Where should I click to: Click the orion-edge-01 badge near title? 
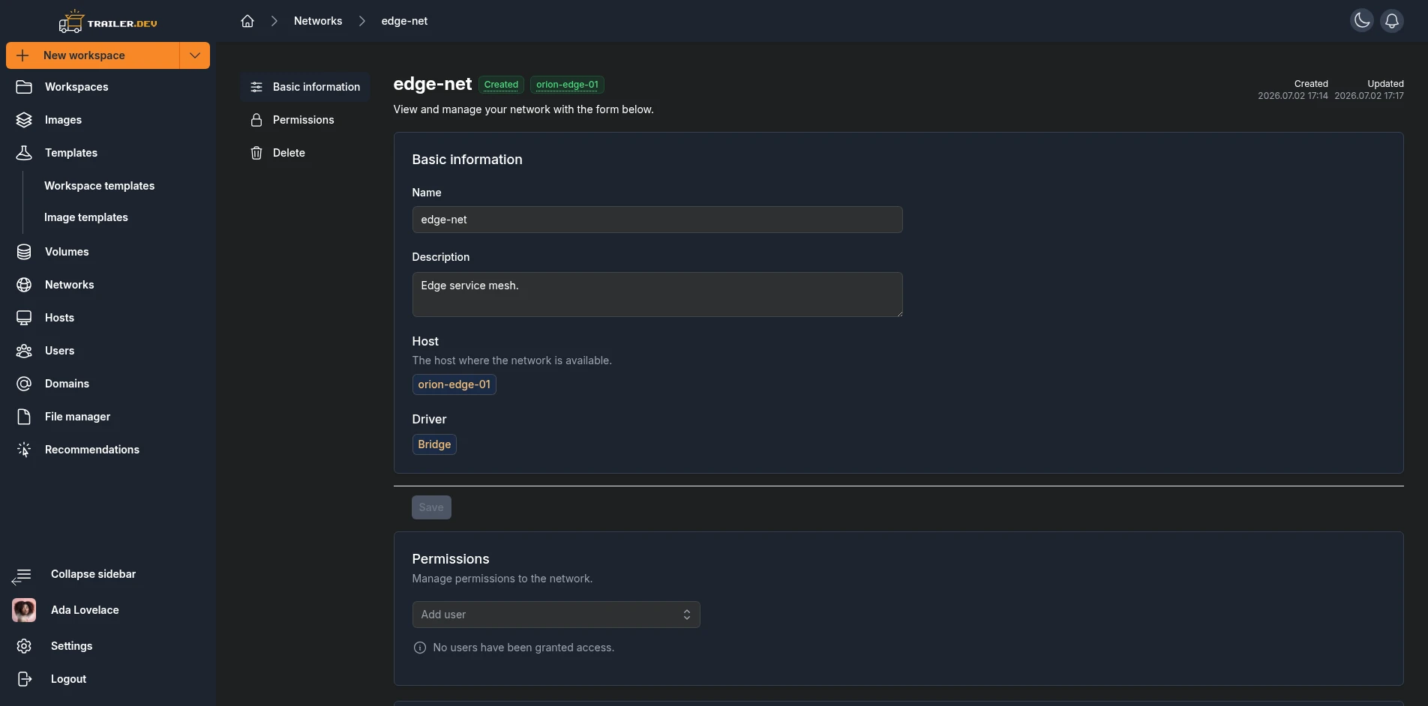(x=567, y=85)
